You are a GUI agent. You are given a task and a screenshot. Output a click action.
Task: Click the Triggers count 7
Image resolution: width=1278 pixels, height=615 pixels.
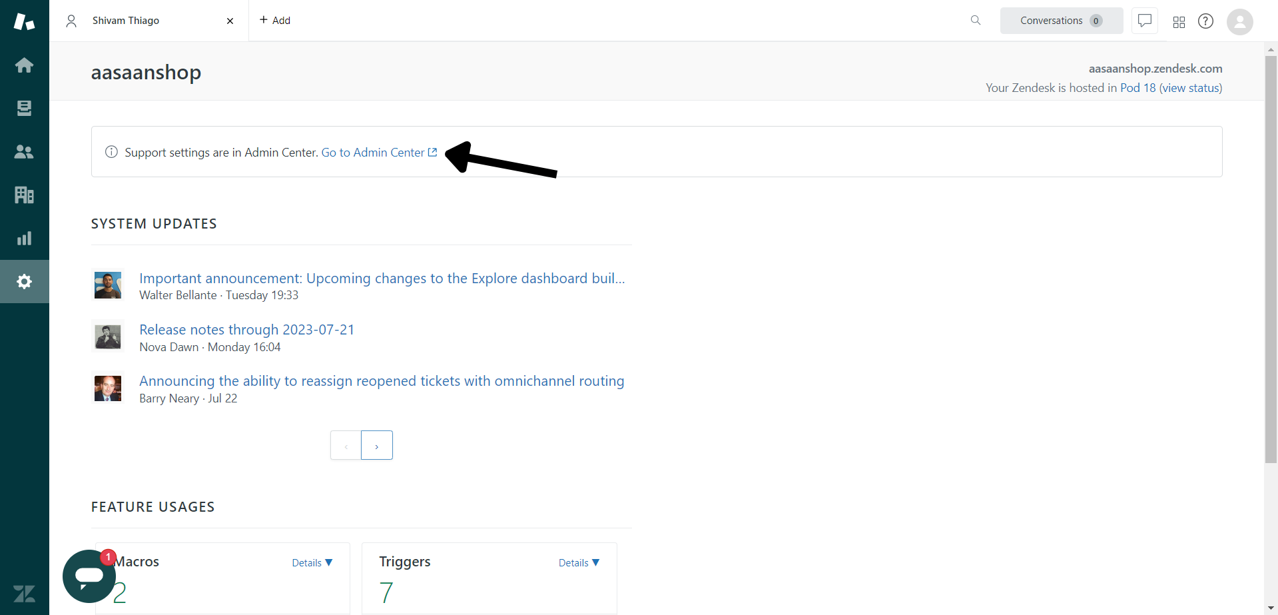pos(386,592)
